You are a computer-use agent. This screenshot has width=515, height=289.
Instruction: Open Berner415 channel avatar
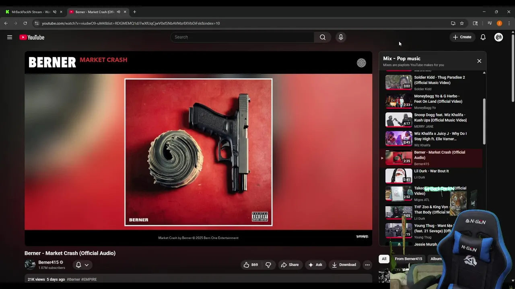click(x=30, y=265)
